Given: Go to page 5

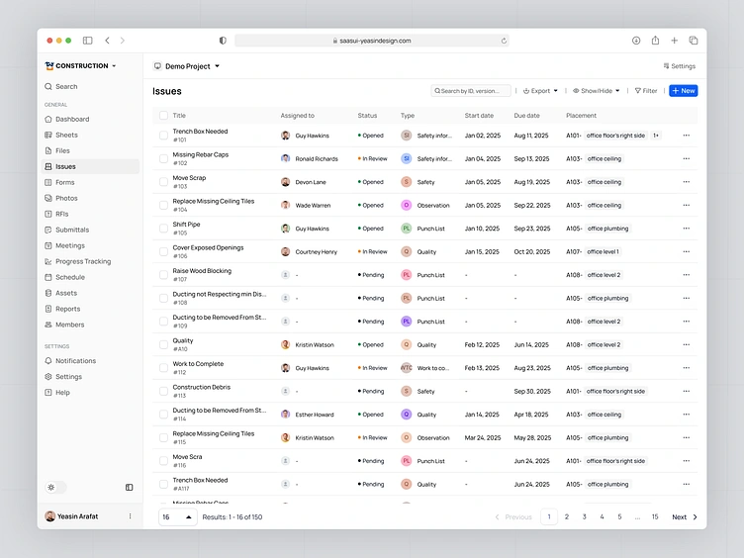Looking at the screenshot, I should pyautogui.click(x=619, y=516).
